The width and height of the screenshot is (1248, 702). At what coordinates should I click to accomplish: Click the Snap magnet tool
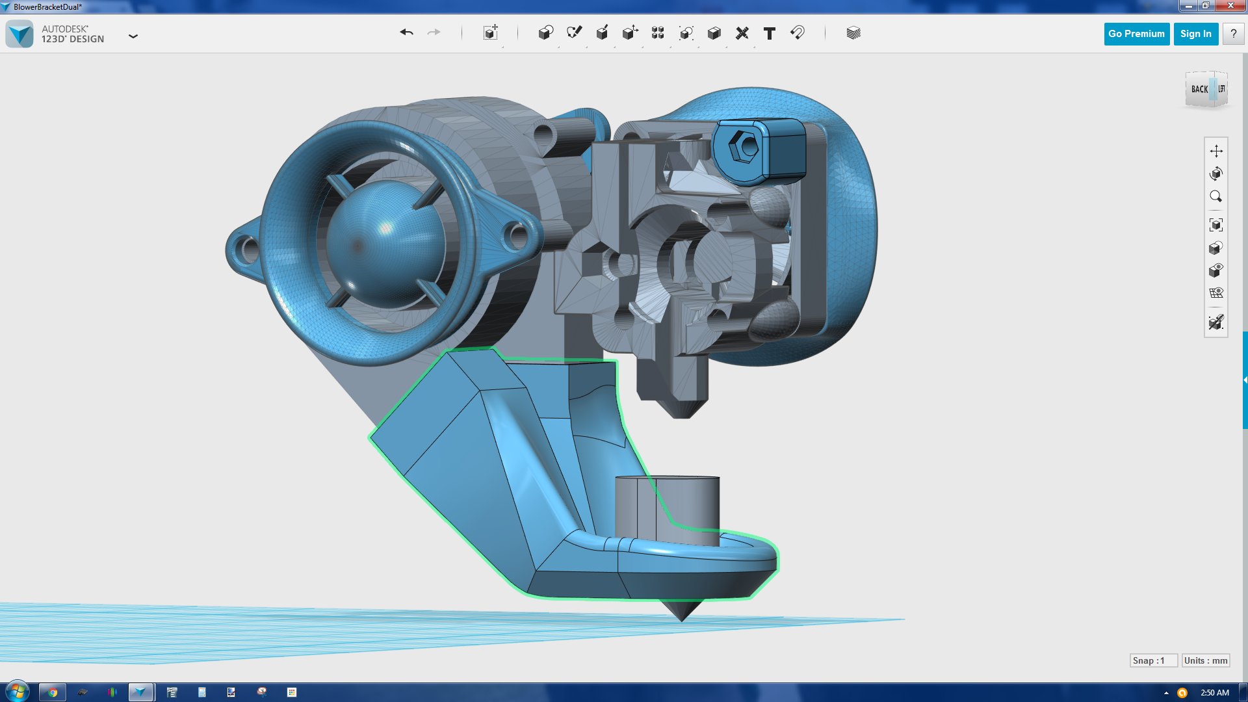point(798,33)
